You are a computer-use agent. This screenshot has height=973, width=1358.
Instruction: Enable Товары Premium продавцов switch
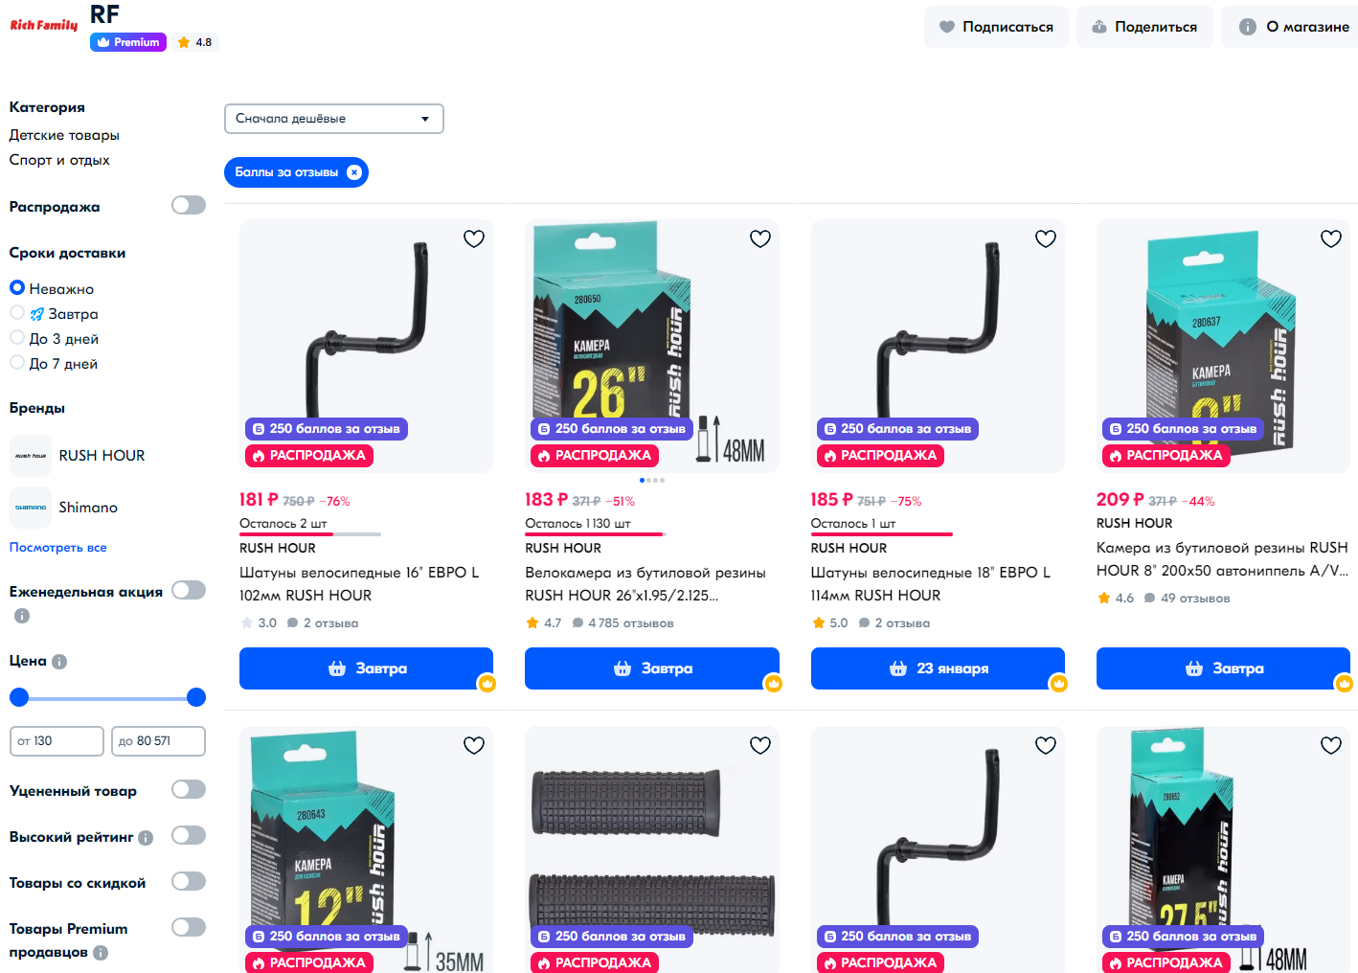tap(189, 927)
